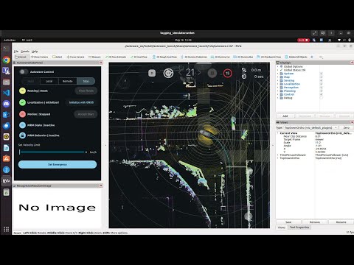This screenshot has width=354, height=265.
Task: Select the 2D Rough Goal Pose tool
Action: pyautogui.click(x=164, y=57)
